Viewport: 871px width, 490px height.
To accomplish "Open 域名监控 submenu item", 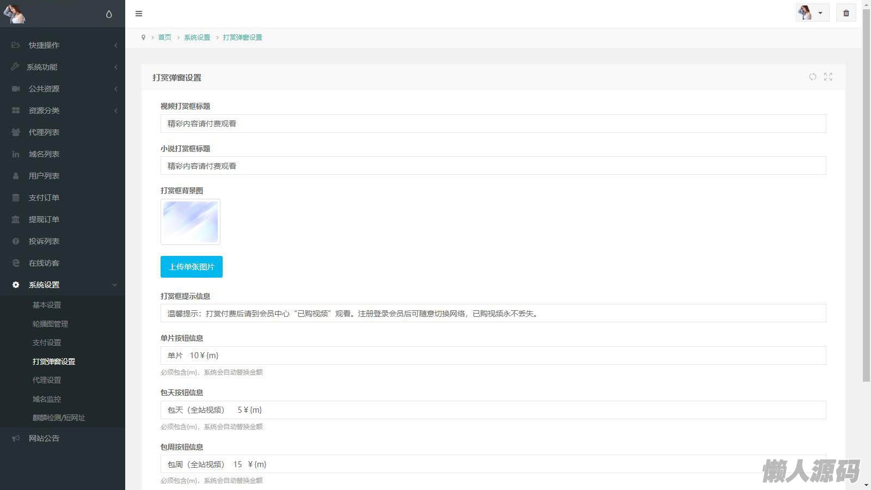I will click(x=47, y=399).
